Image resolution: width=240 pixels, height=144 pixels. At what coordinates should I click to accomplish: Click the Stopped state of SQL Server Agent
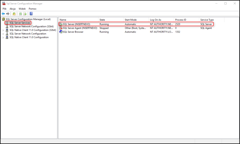click(x=104, y=28)
